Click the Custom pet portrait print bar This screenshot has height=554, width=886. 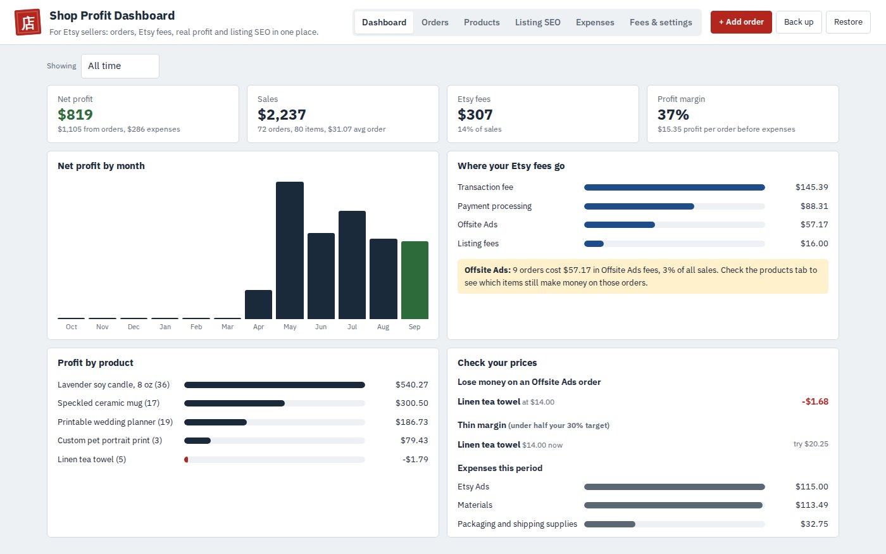click(275, 441)
